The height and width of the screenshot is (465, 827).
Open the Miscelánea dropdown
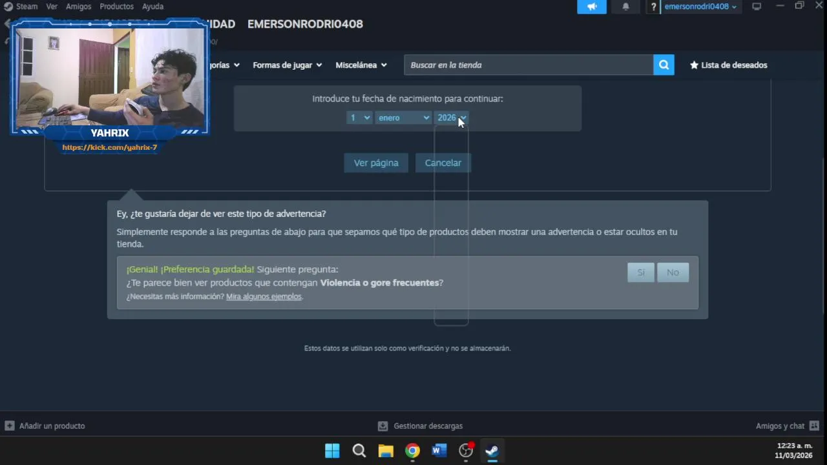pos(361,65)
